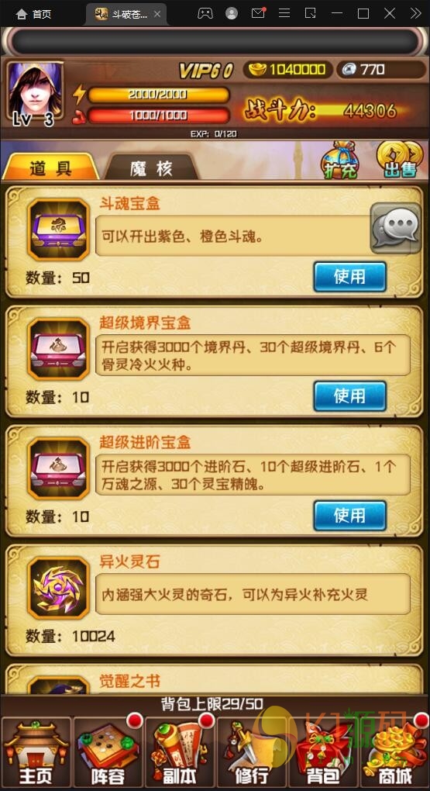Use the 斗魂宝盒 item
430x791 pixels.
tap(350, 276)
